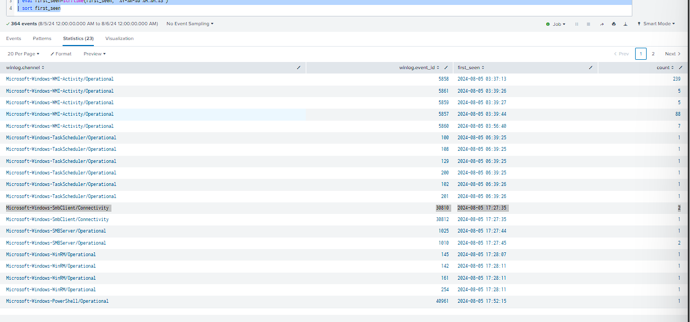The width and height of the screenshot is (690, 322).
Task: Click count value 239
Action: (x=676, y=79)
